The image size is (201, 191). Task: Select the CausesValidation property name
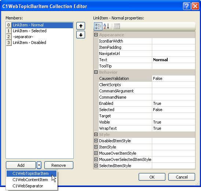point(125,78)
